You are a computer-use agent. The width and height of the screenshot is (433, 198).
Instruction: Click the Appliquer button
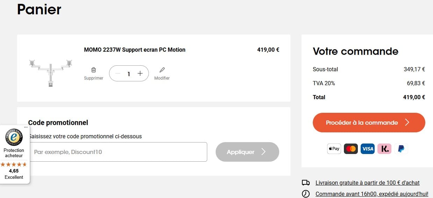tap(247, 152)
